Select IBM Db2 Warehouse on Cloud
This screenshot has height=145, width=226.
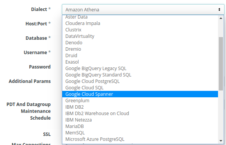(x=140, y=113)
